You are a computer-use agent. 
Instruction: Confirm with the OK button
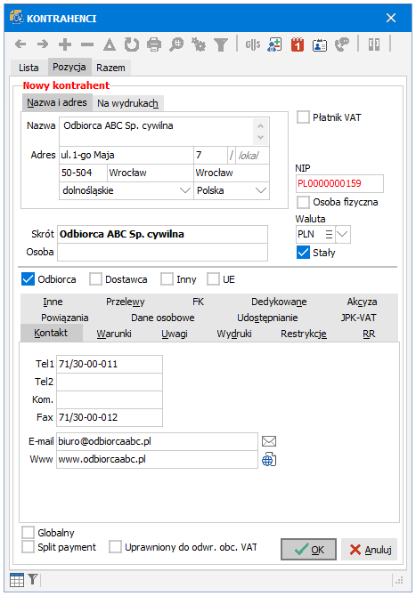[x=309, y=549]
